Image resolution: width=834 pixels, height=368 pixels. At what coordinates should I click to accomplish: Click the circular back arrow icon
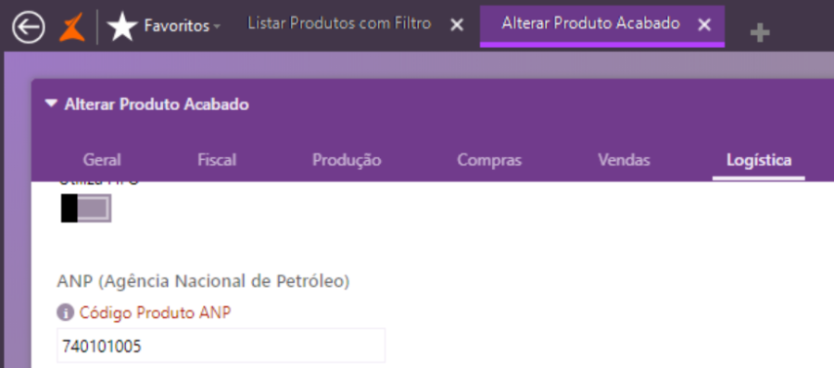[28, 28]
